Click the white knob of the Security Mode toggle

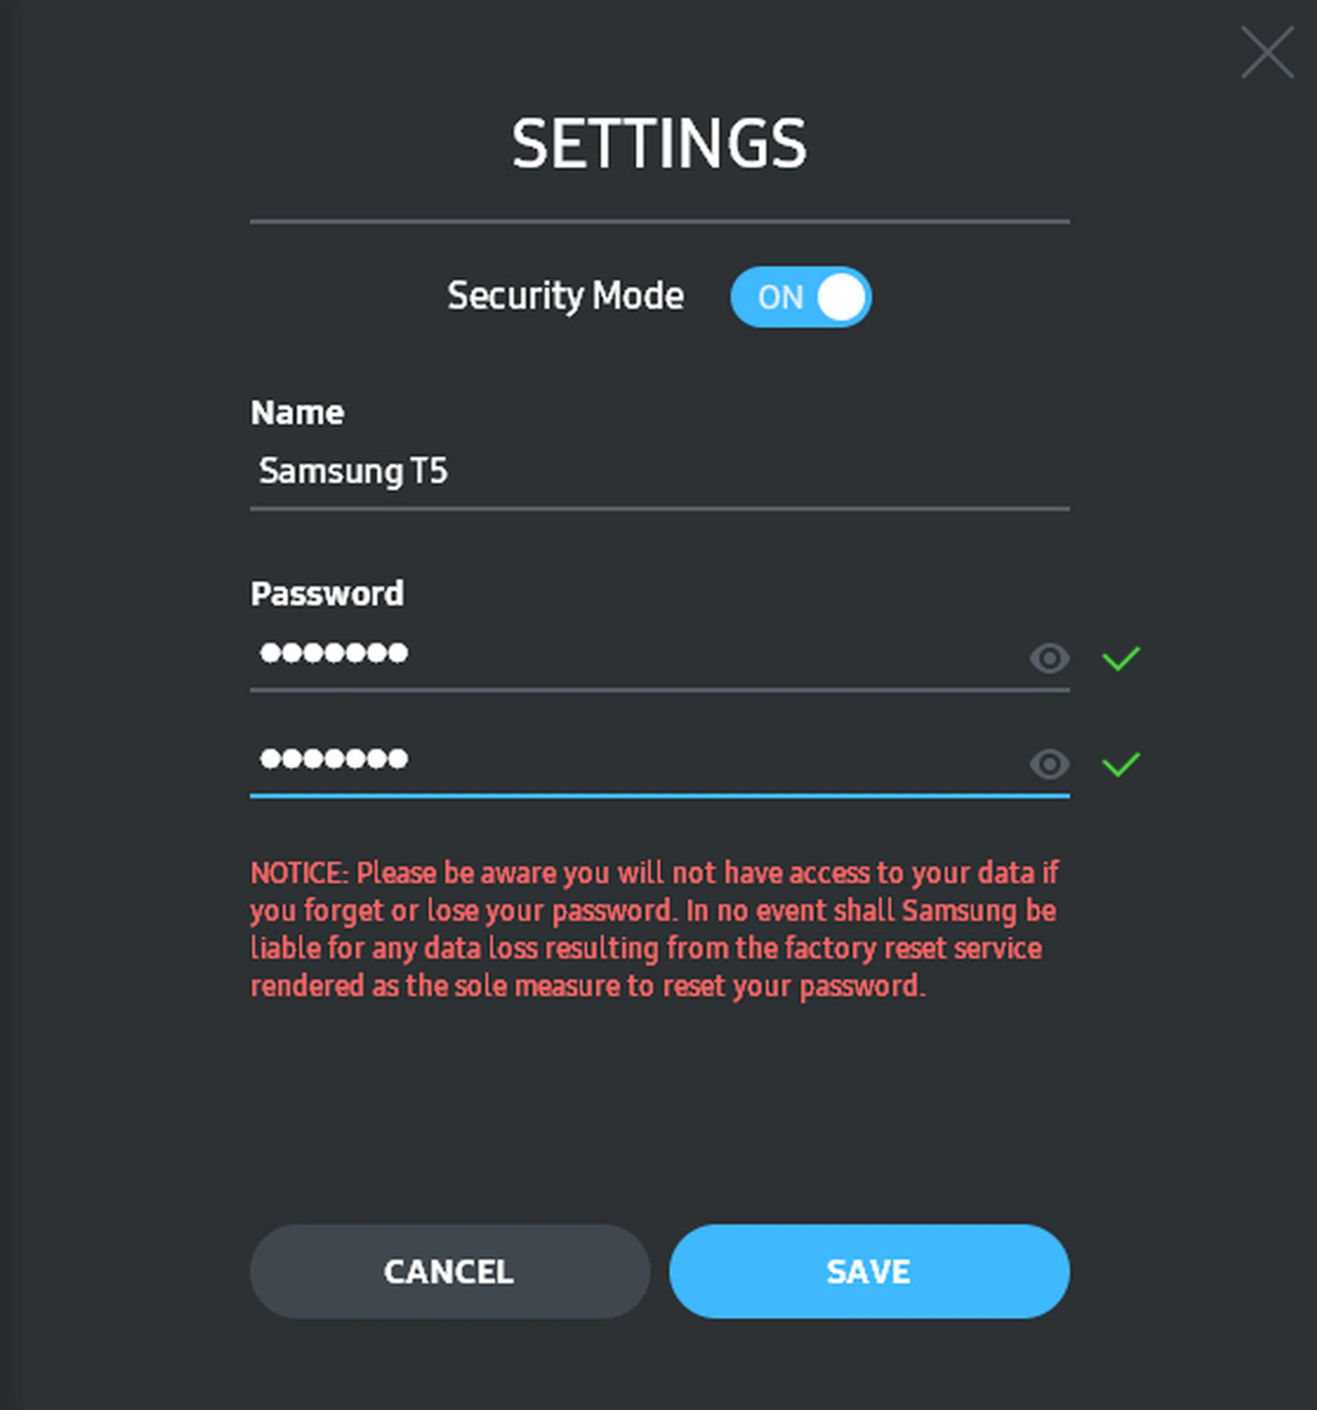click(841, 297)
